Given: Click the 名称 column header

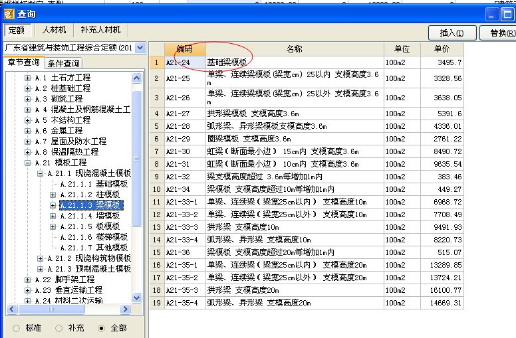Looking at the screenshot, I should [x=295, y=49].
